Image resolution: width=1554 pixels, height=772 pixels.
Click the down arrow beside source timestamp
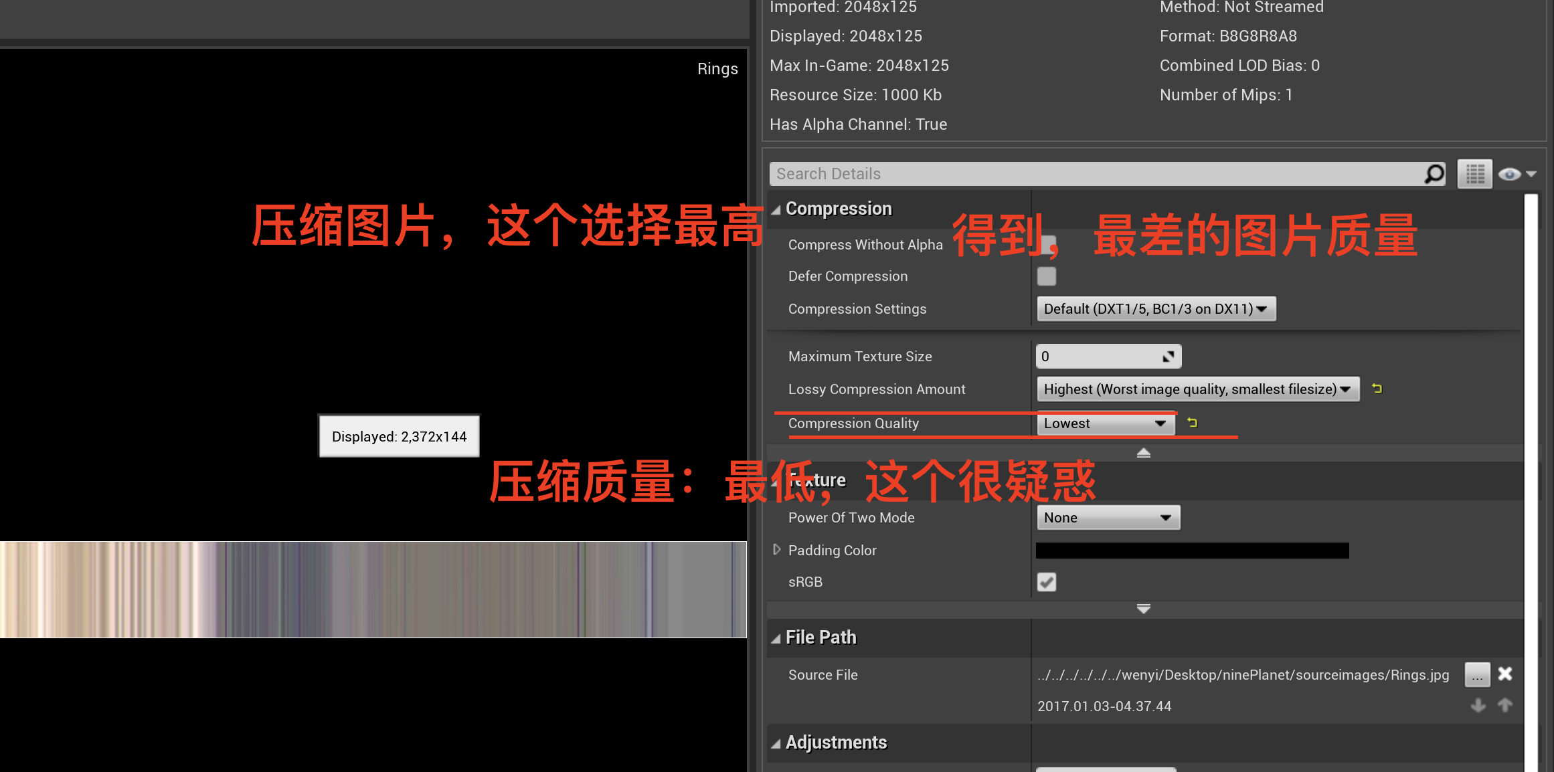pos(1478,705)
